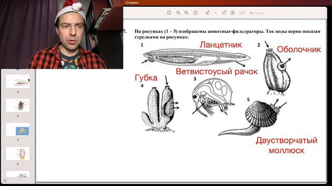
Task: Open the bottom partially visible page thumbnail
Action: click(18, 174)
